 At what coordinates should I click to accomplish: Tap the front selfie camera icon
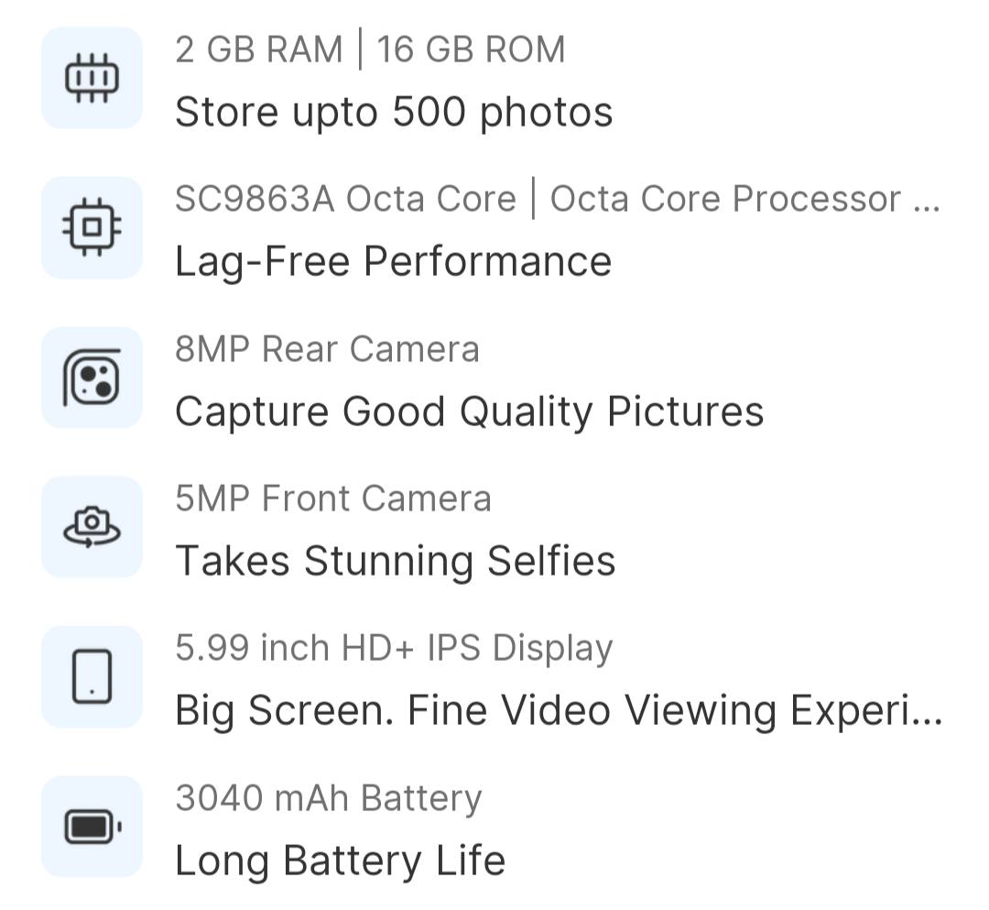click(92, 527)
